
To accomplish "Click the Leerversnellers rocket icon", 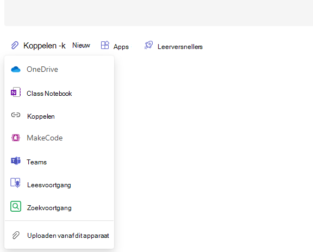I will click(x=148, y=45).
